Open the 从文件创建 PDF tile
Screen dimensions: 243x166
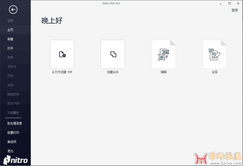pos(62,54)
